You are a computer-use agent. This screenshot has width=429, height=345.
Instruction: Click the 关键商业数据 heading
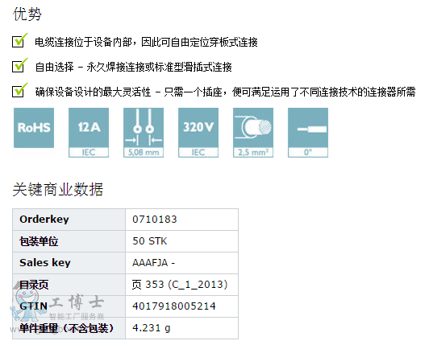click(x=58, y=189)
